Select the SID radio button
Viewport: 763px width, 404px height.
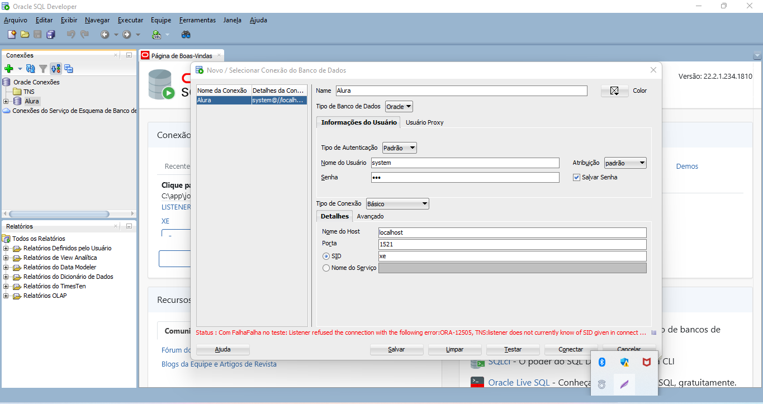coord(326,256)
